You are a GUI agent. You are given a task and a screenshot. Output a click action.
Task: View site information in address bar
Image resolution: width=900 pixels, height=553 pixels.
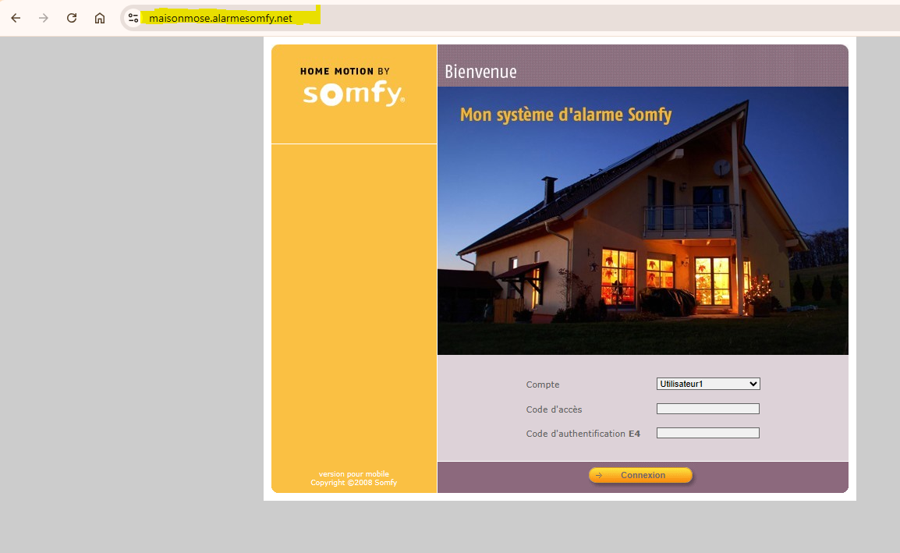point(133,18)
